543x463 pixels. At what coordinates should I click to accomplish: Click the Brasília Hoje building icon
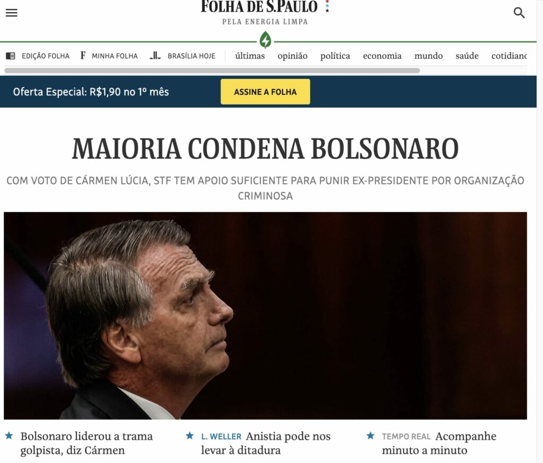[155, 55]
